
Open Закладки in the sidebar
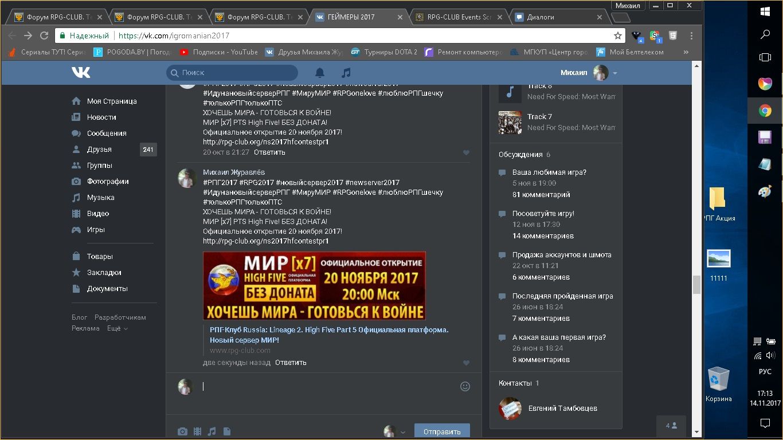pyautogui.click(x=104, y=272)
